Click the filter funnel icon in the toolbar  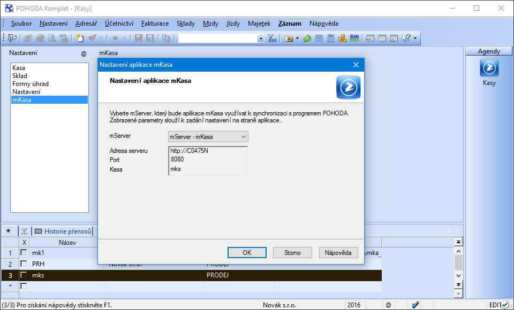point(272,38)
